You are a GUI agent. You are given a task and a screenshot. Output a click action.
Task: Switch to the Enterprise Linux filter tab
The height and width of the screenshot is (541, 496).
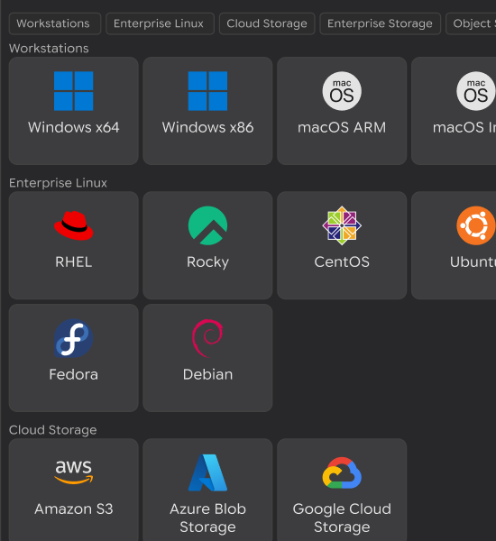point(160,23)
